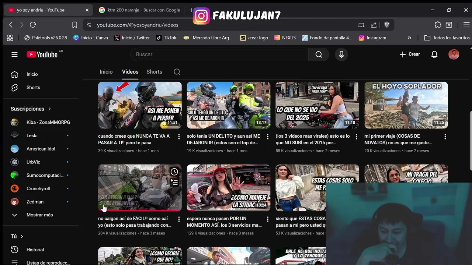This screenshot has width=472, height=265.
Task: Open video title 'solo tenia UN DEL1TO'
Action: pyautogui.click(x=223, y=139)
